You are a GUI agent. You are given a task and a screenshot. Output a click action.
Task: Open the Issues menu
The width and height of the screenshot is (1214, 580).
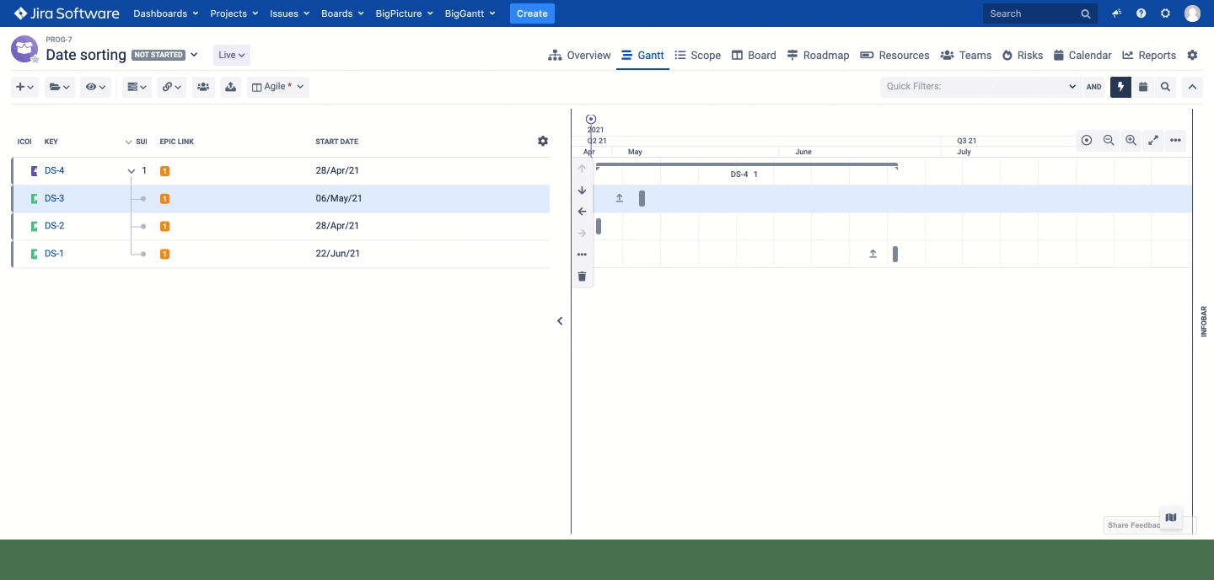point(289,13)
